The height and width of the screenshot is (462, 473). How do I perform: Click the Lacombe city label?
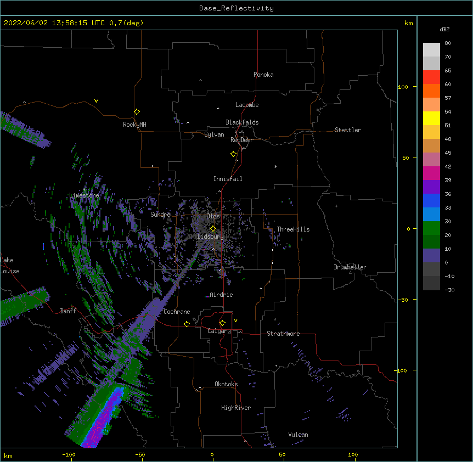[247, 105]
